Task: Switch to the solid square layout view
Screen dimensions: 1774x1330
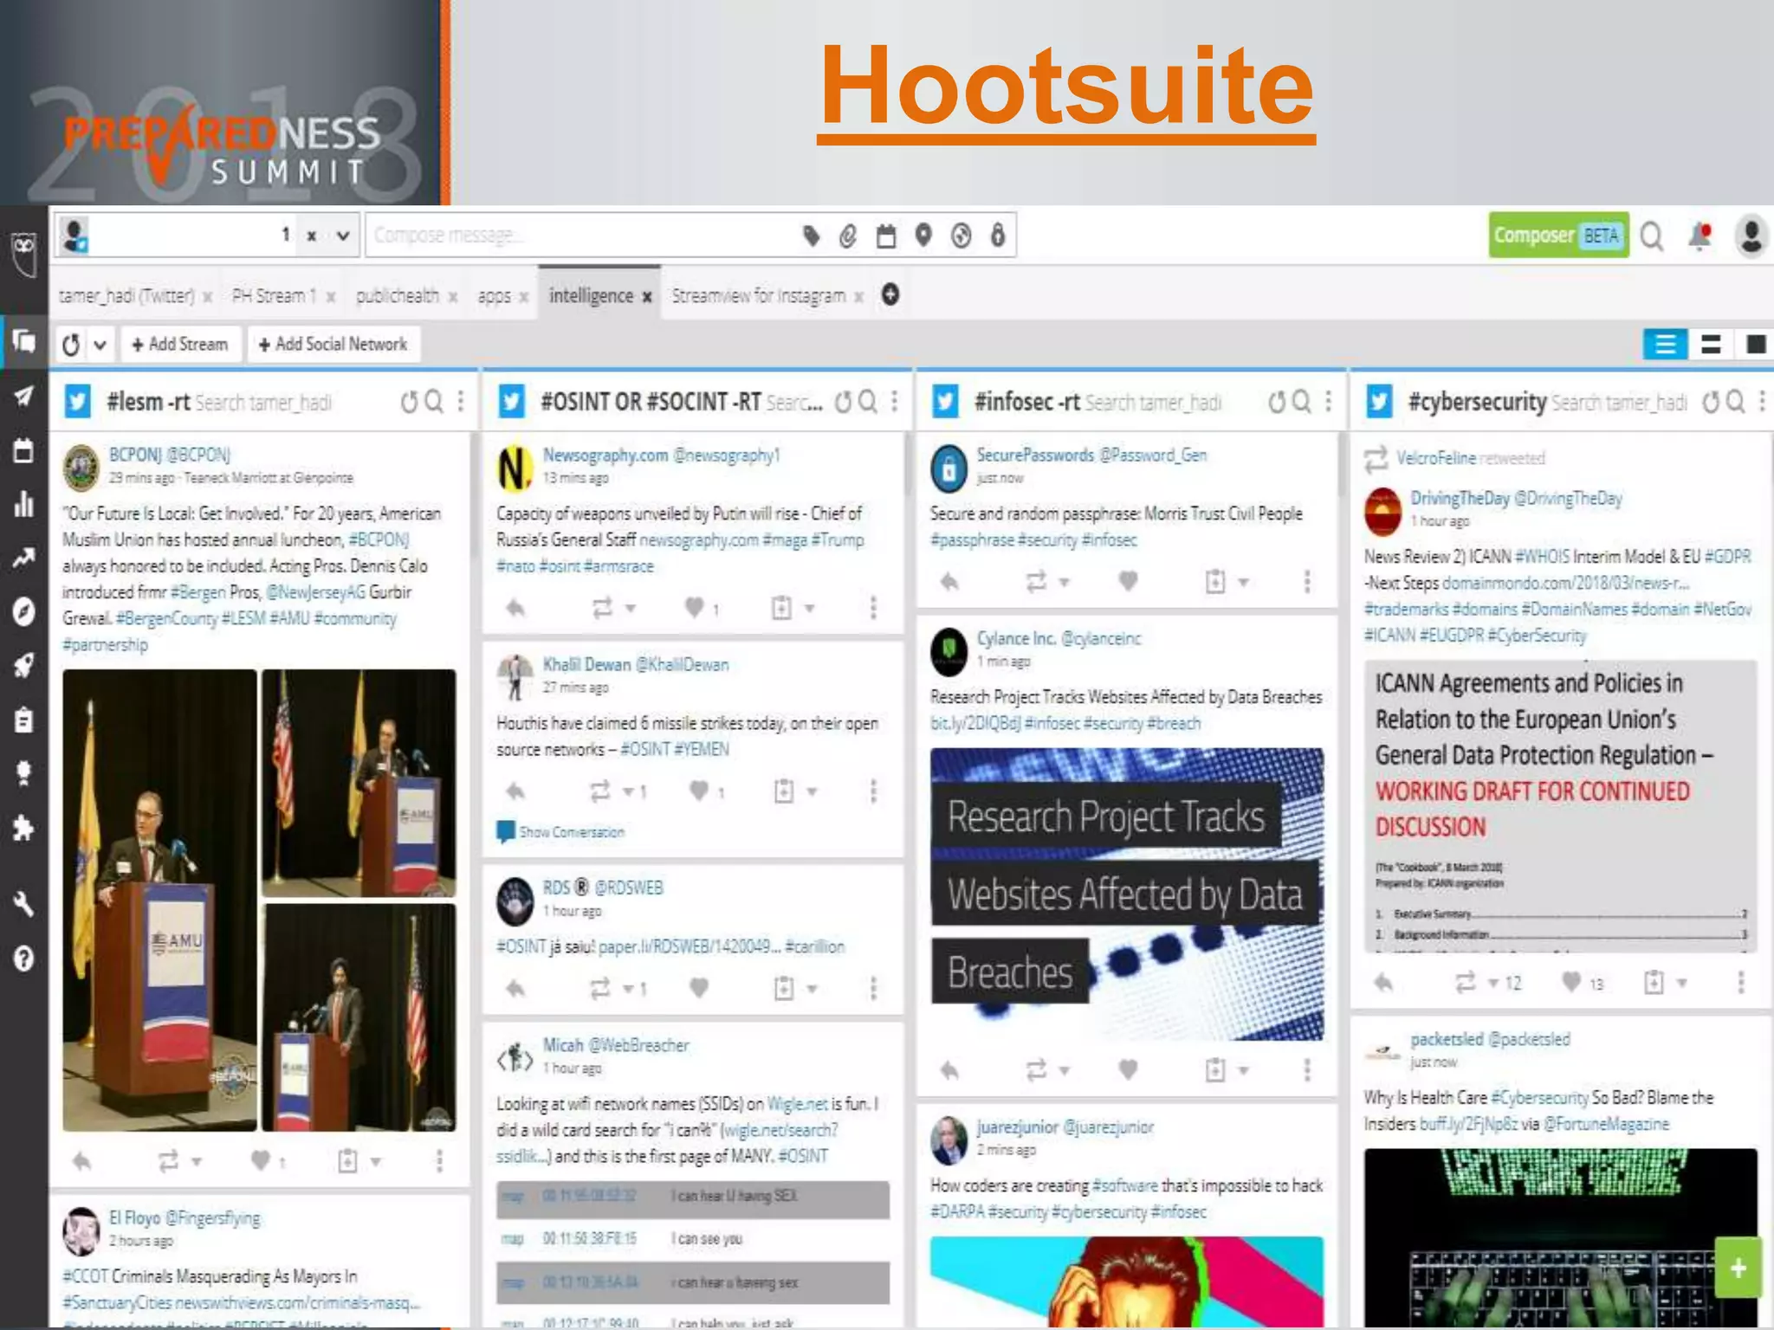Action: coord(1756,345)
